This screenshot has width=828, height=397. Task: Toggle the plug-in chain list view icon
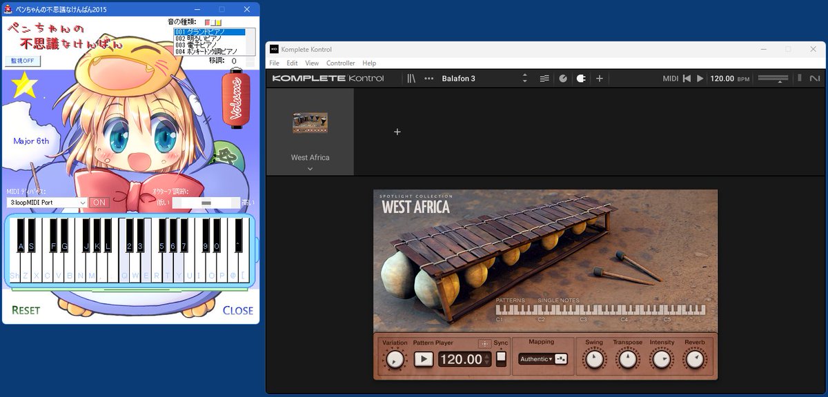544,79
